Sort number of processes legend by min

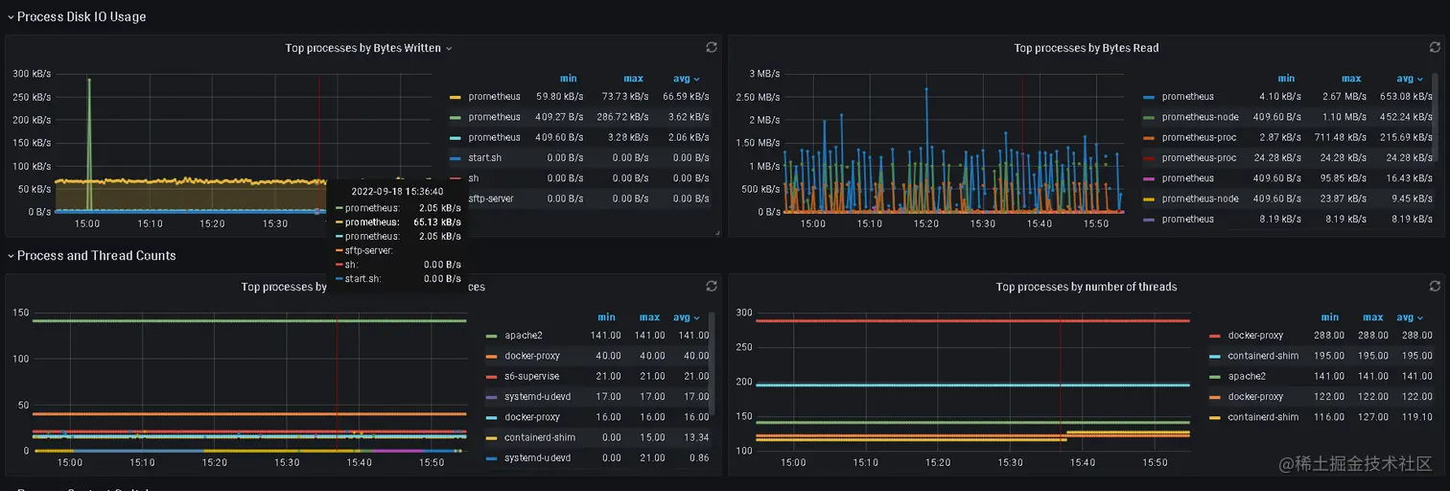click(x=606, y=317)
